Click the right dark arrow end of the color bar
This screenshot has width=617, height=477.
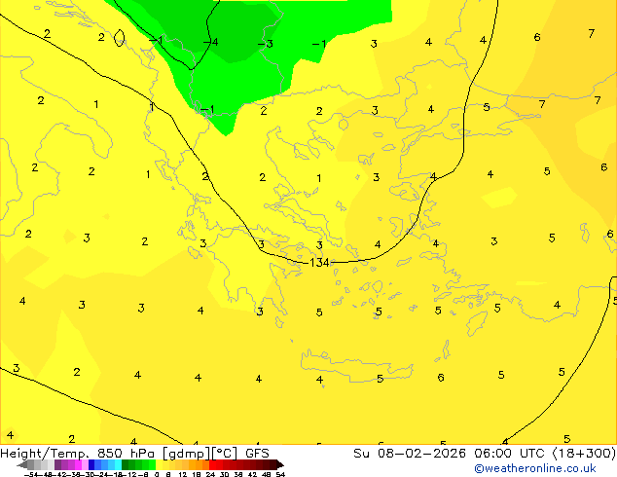280,465
